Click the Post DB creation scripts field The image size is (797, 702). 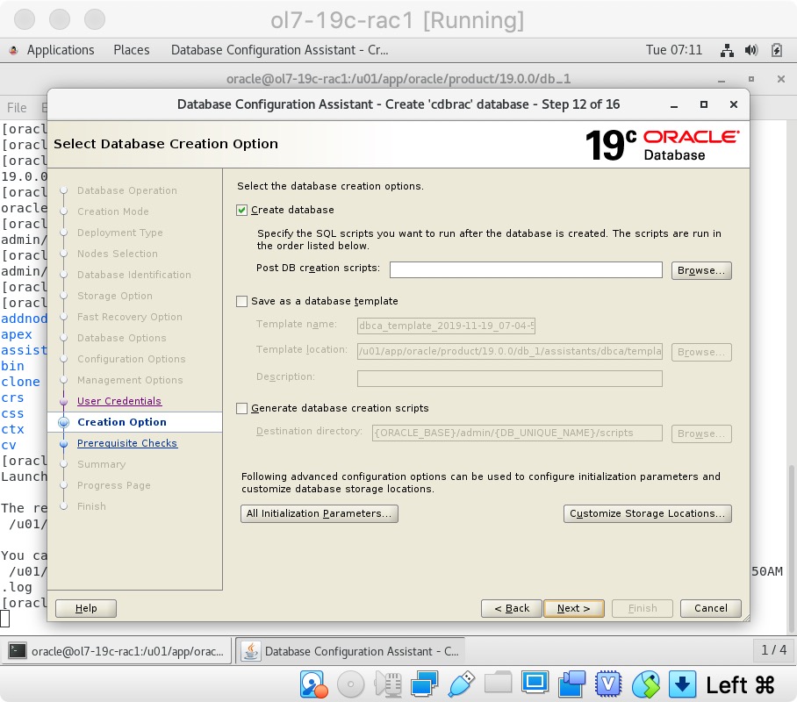pos(526,270)
